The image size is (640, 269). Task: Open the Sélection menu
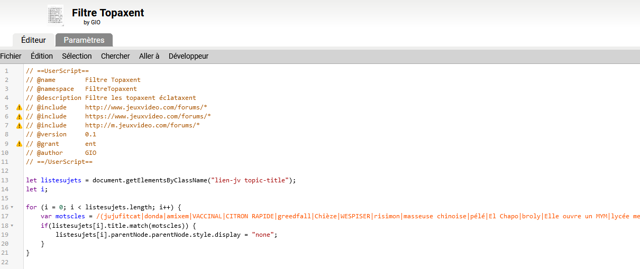click(77, 56)
